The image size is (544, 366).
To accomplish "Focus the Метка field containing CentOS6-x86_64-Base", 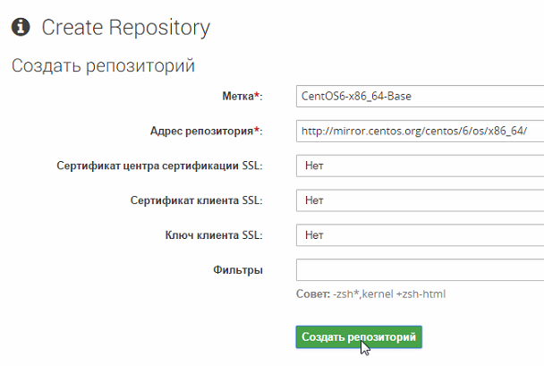I will coord(419,96).
